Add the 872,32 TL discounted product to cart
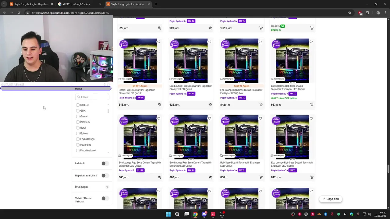 tap(312, 28)
